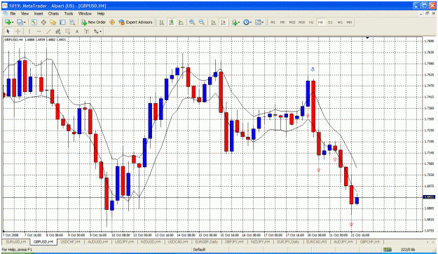The image size is (438, 254).
Task: Select the Text 'A' drawing tool
Action: [77, 32]
